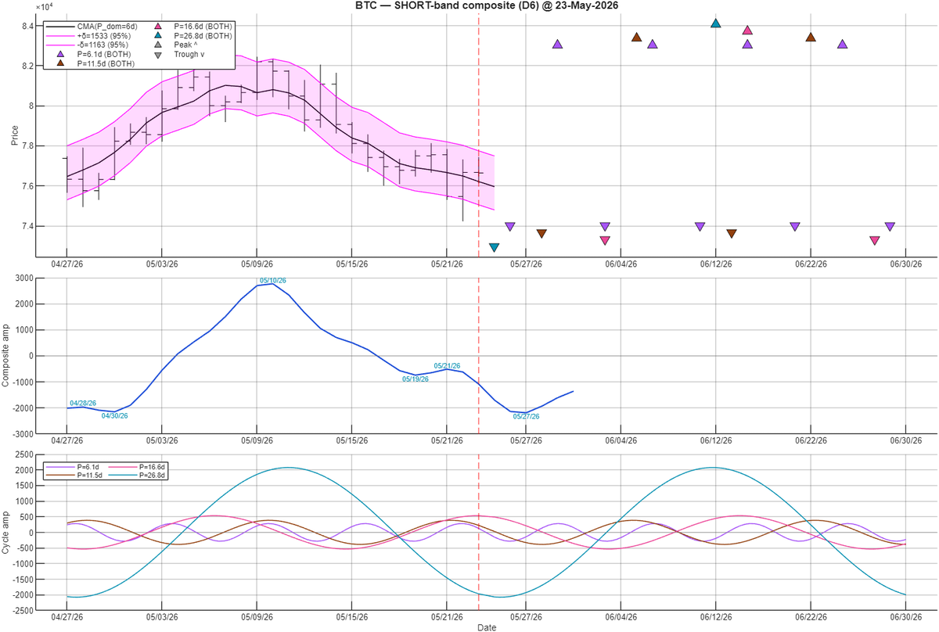Image resolution: width=939 pixels, height=632 pixels.
Task: Click the teal trough triangle right after the dashed line
Action: pyautogui.click(x=494, y=247)
